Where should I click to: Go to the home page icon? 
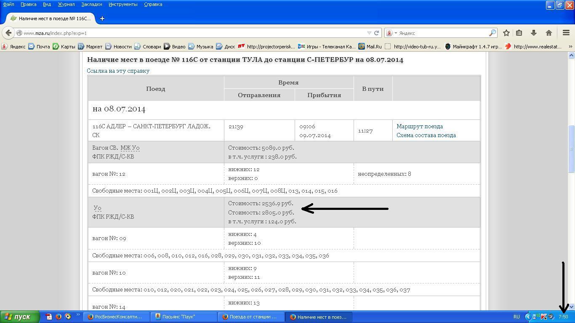548,33
